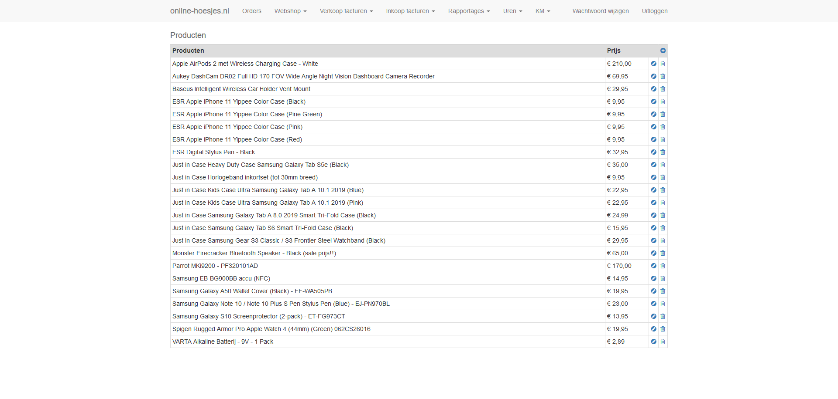Viewport: 838px width, 399px height.
Task: Edit Galaxy Tab S6 Smart Tri-Fold Case
Action: click(x=653, y=228)
